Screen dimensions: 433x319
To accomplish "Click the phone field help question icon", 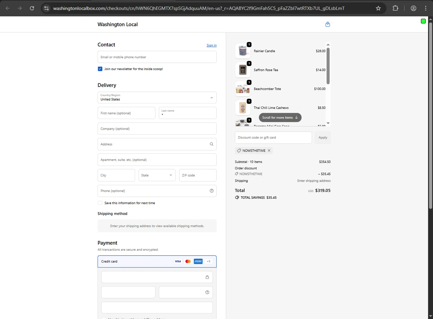I will pos(212,191).
